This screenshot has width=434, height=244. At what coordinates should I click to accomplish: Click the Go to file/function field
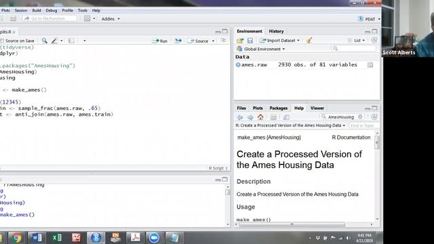coord(50,18)
